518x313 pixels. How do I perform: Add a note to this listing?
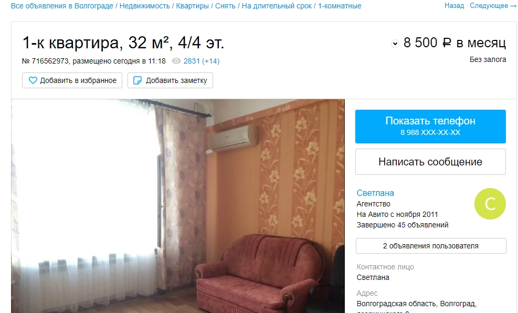(170, 80)
